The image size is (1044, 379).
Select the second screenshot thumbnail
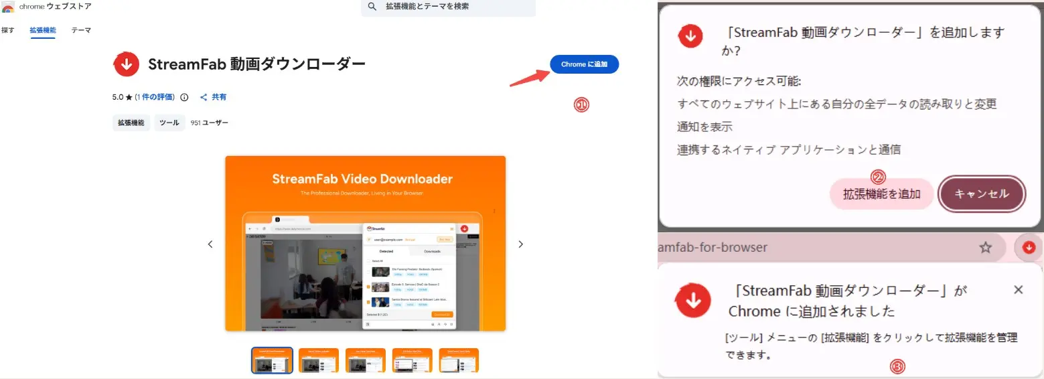(319, 360)
